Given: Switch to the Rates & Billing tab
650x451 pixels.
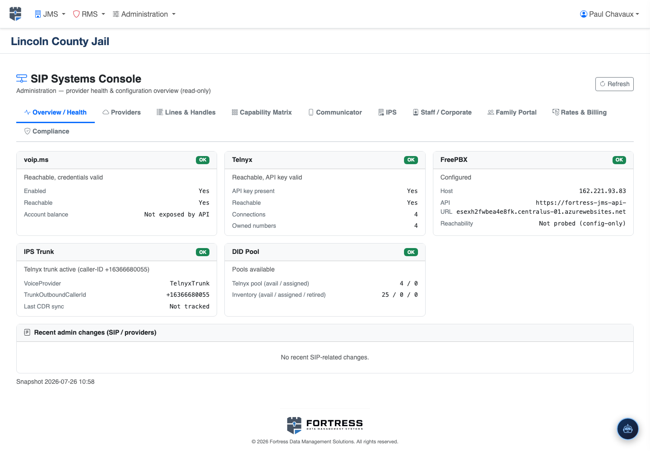Looking at the screenshot, I should click(580, 112).
